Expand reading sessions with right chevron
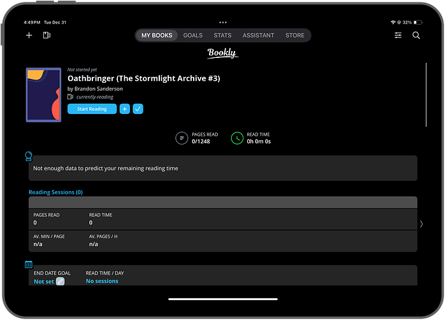The width and height of the screenshot is (446, 321). point(422,224)
